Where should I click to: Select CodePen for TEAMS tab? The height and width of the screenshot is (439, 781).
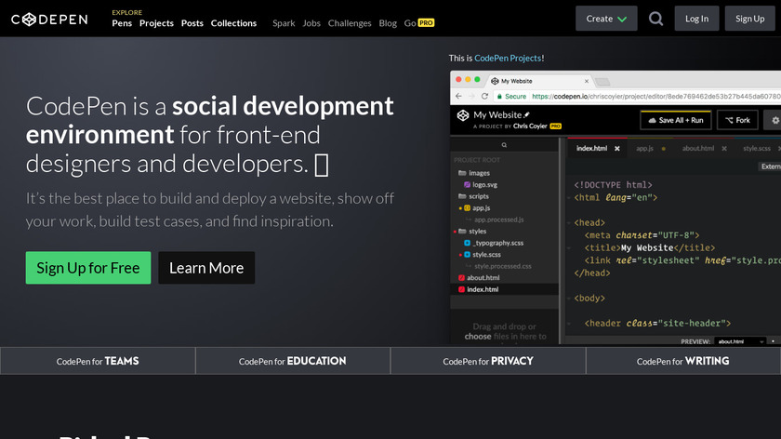98,361
